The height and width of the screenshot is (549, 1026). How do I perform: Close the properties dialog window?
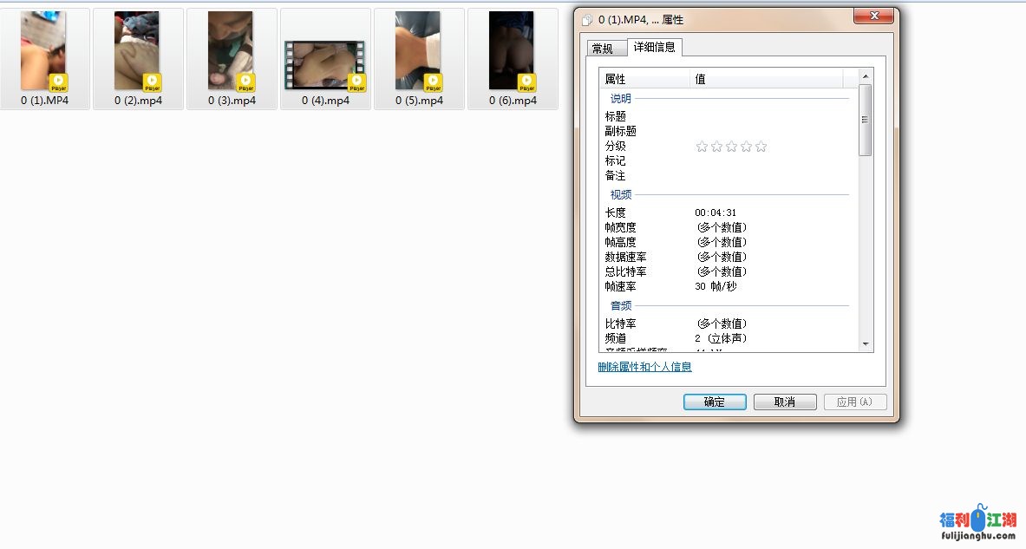(873, 16)
